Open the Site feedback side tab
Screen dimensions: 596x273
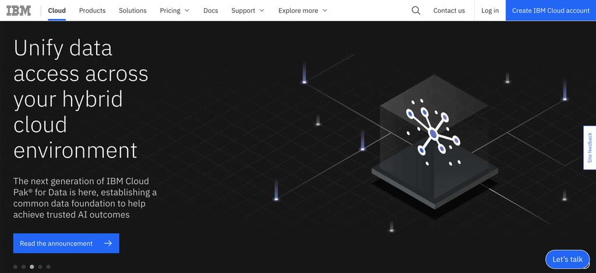coord(590,148)
